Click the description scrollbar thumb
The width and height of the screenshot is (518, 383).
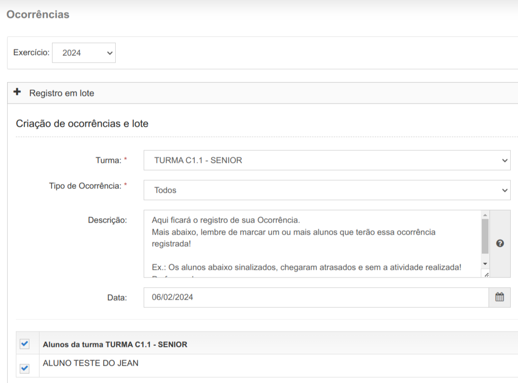(485, 236)
